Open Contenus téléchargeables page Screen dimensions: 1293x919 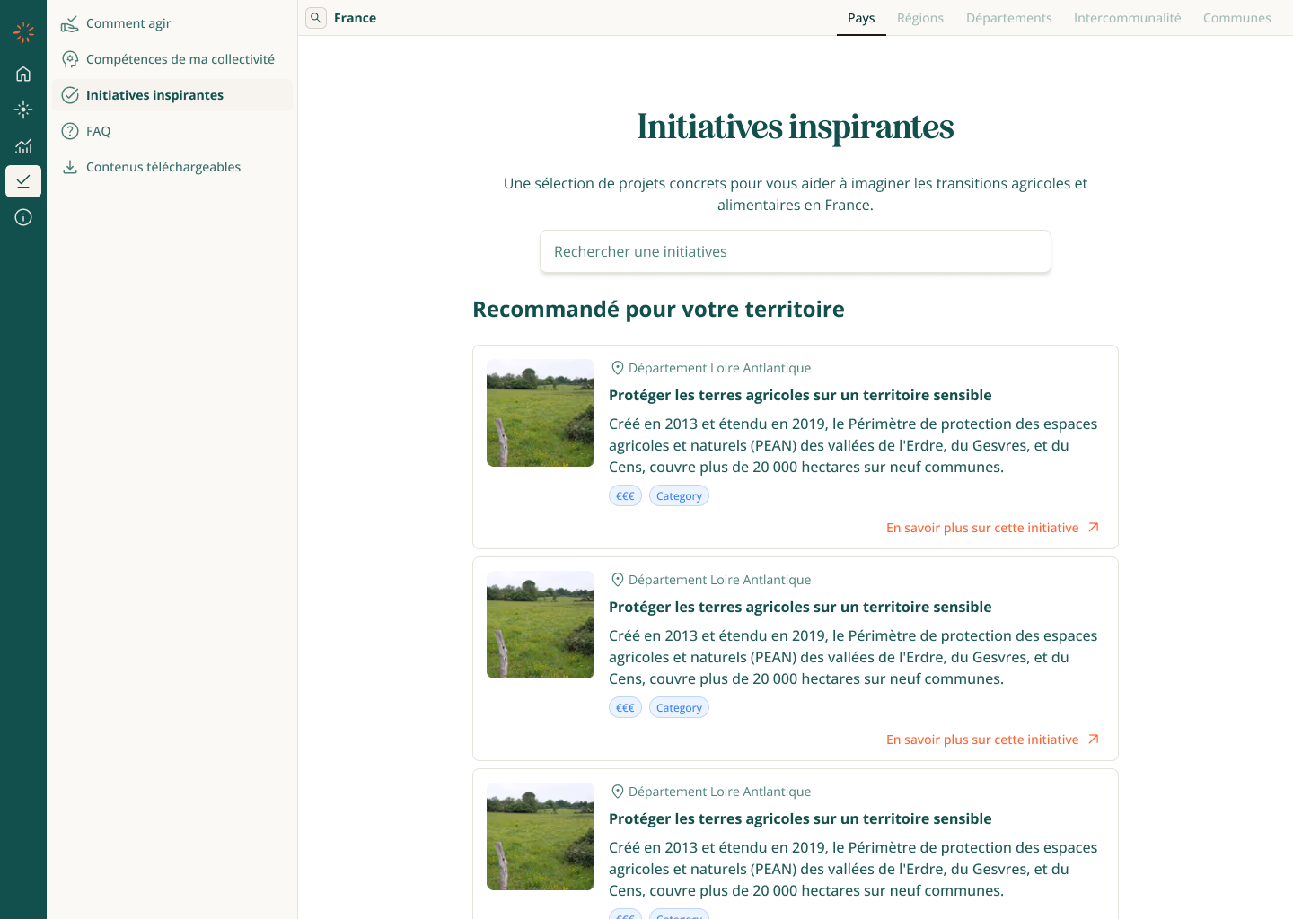click(163, 167)
